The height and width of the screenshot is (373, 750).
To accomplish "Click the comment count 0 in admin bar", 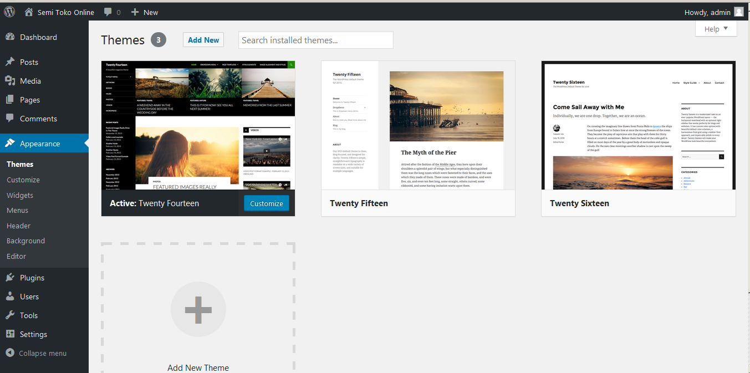I will (118, 12).
